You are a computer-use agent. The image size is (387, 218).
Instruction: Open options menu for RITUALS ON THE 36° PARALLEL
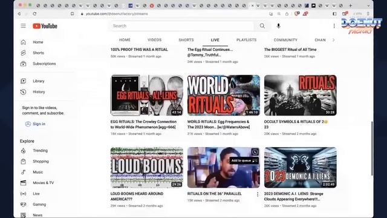point(258,194)
